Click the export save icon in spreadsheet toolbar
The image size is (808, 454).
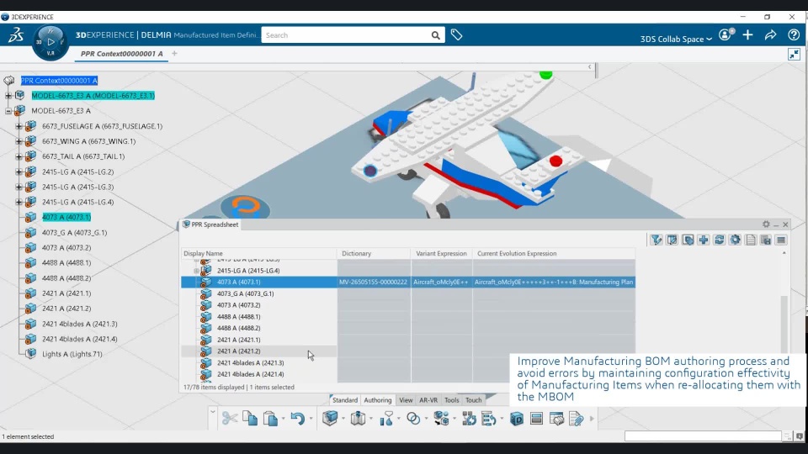(x=766, y=240)
